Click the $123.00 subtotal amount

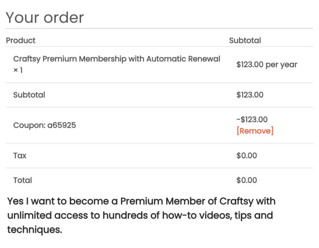point(250,95)
